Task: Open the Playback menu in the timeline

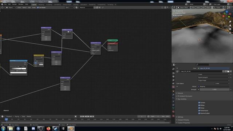Action: point(10,116)
